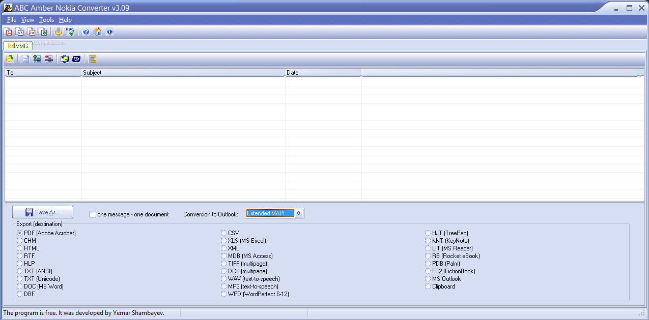This screenshot has height=320, width=649.
Task: Click the RTF export toolbar icon
Action: pyautogui.click(x=32, y=31)
